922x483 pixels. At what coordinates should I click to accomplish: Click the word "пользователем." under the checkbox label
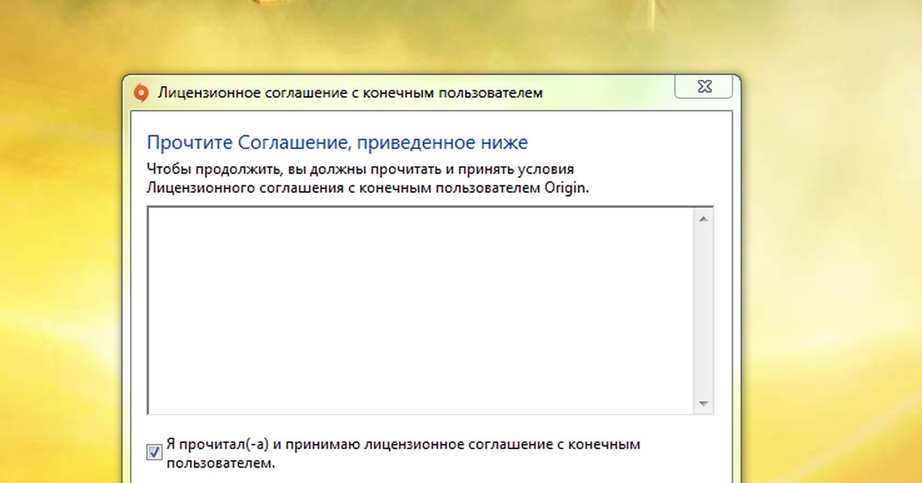click(220, 464)
